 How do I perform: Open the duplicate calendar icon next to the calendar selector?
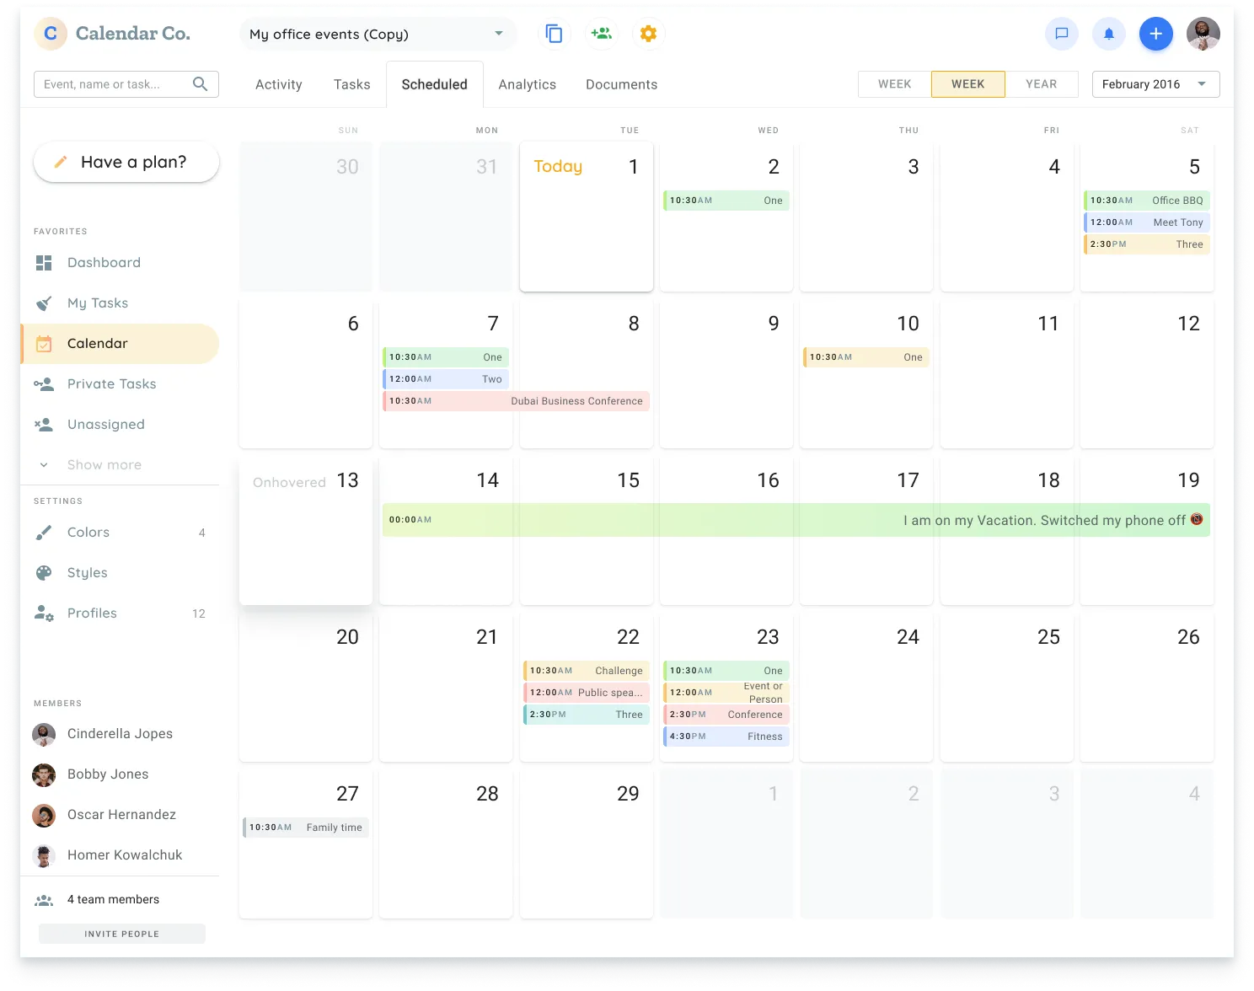(554, 34)
